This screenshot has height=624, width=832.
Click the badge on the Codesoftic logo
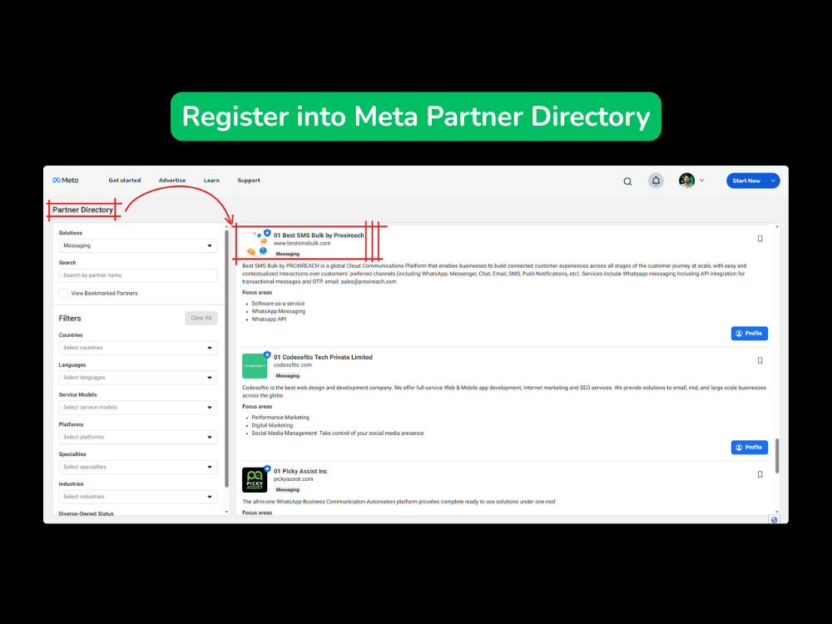pyautogui.click(x=267, y=354)
